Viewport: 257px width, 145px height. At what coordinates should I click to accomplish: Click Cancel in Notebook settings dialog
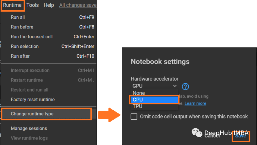(x=212, y=136)
